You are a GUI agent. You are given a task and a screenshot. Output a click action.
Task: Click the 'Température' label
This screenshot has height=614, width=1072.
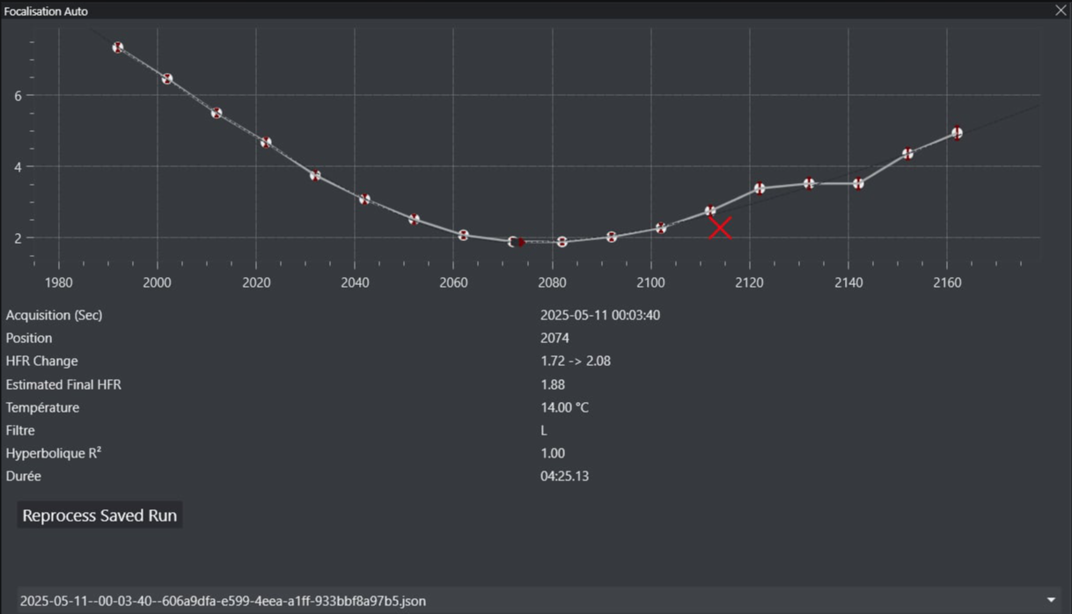pos(42,407)
